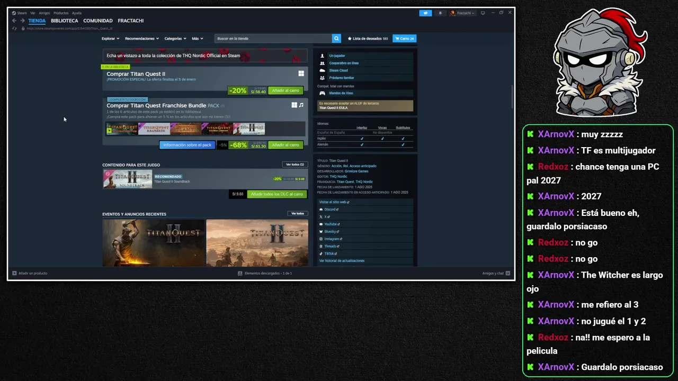The width and height of the screenshot is (678, 381).
Task: Click Cooperativo en línea feature
Action: pyautogui.click(x=365, y=63)
